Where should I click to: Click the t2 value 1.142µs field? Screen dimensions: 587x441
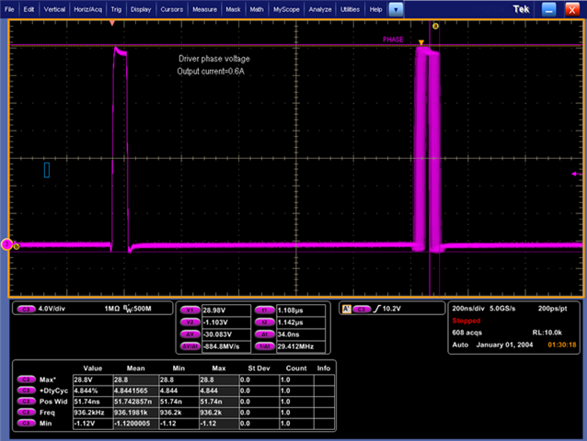tap(301, 322)
